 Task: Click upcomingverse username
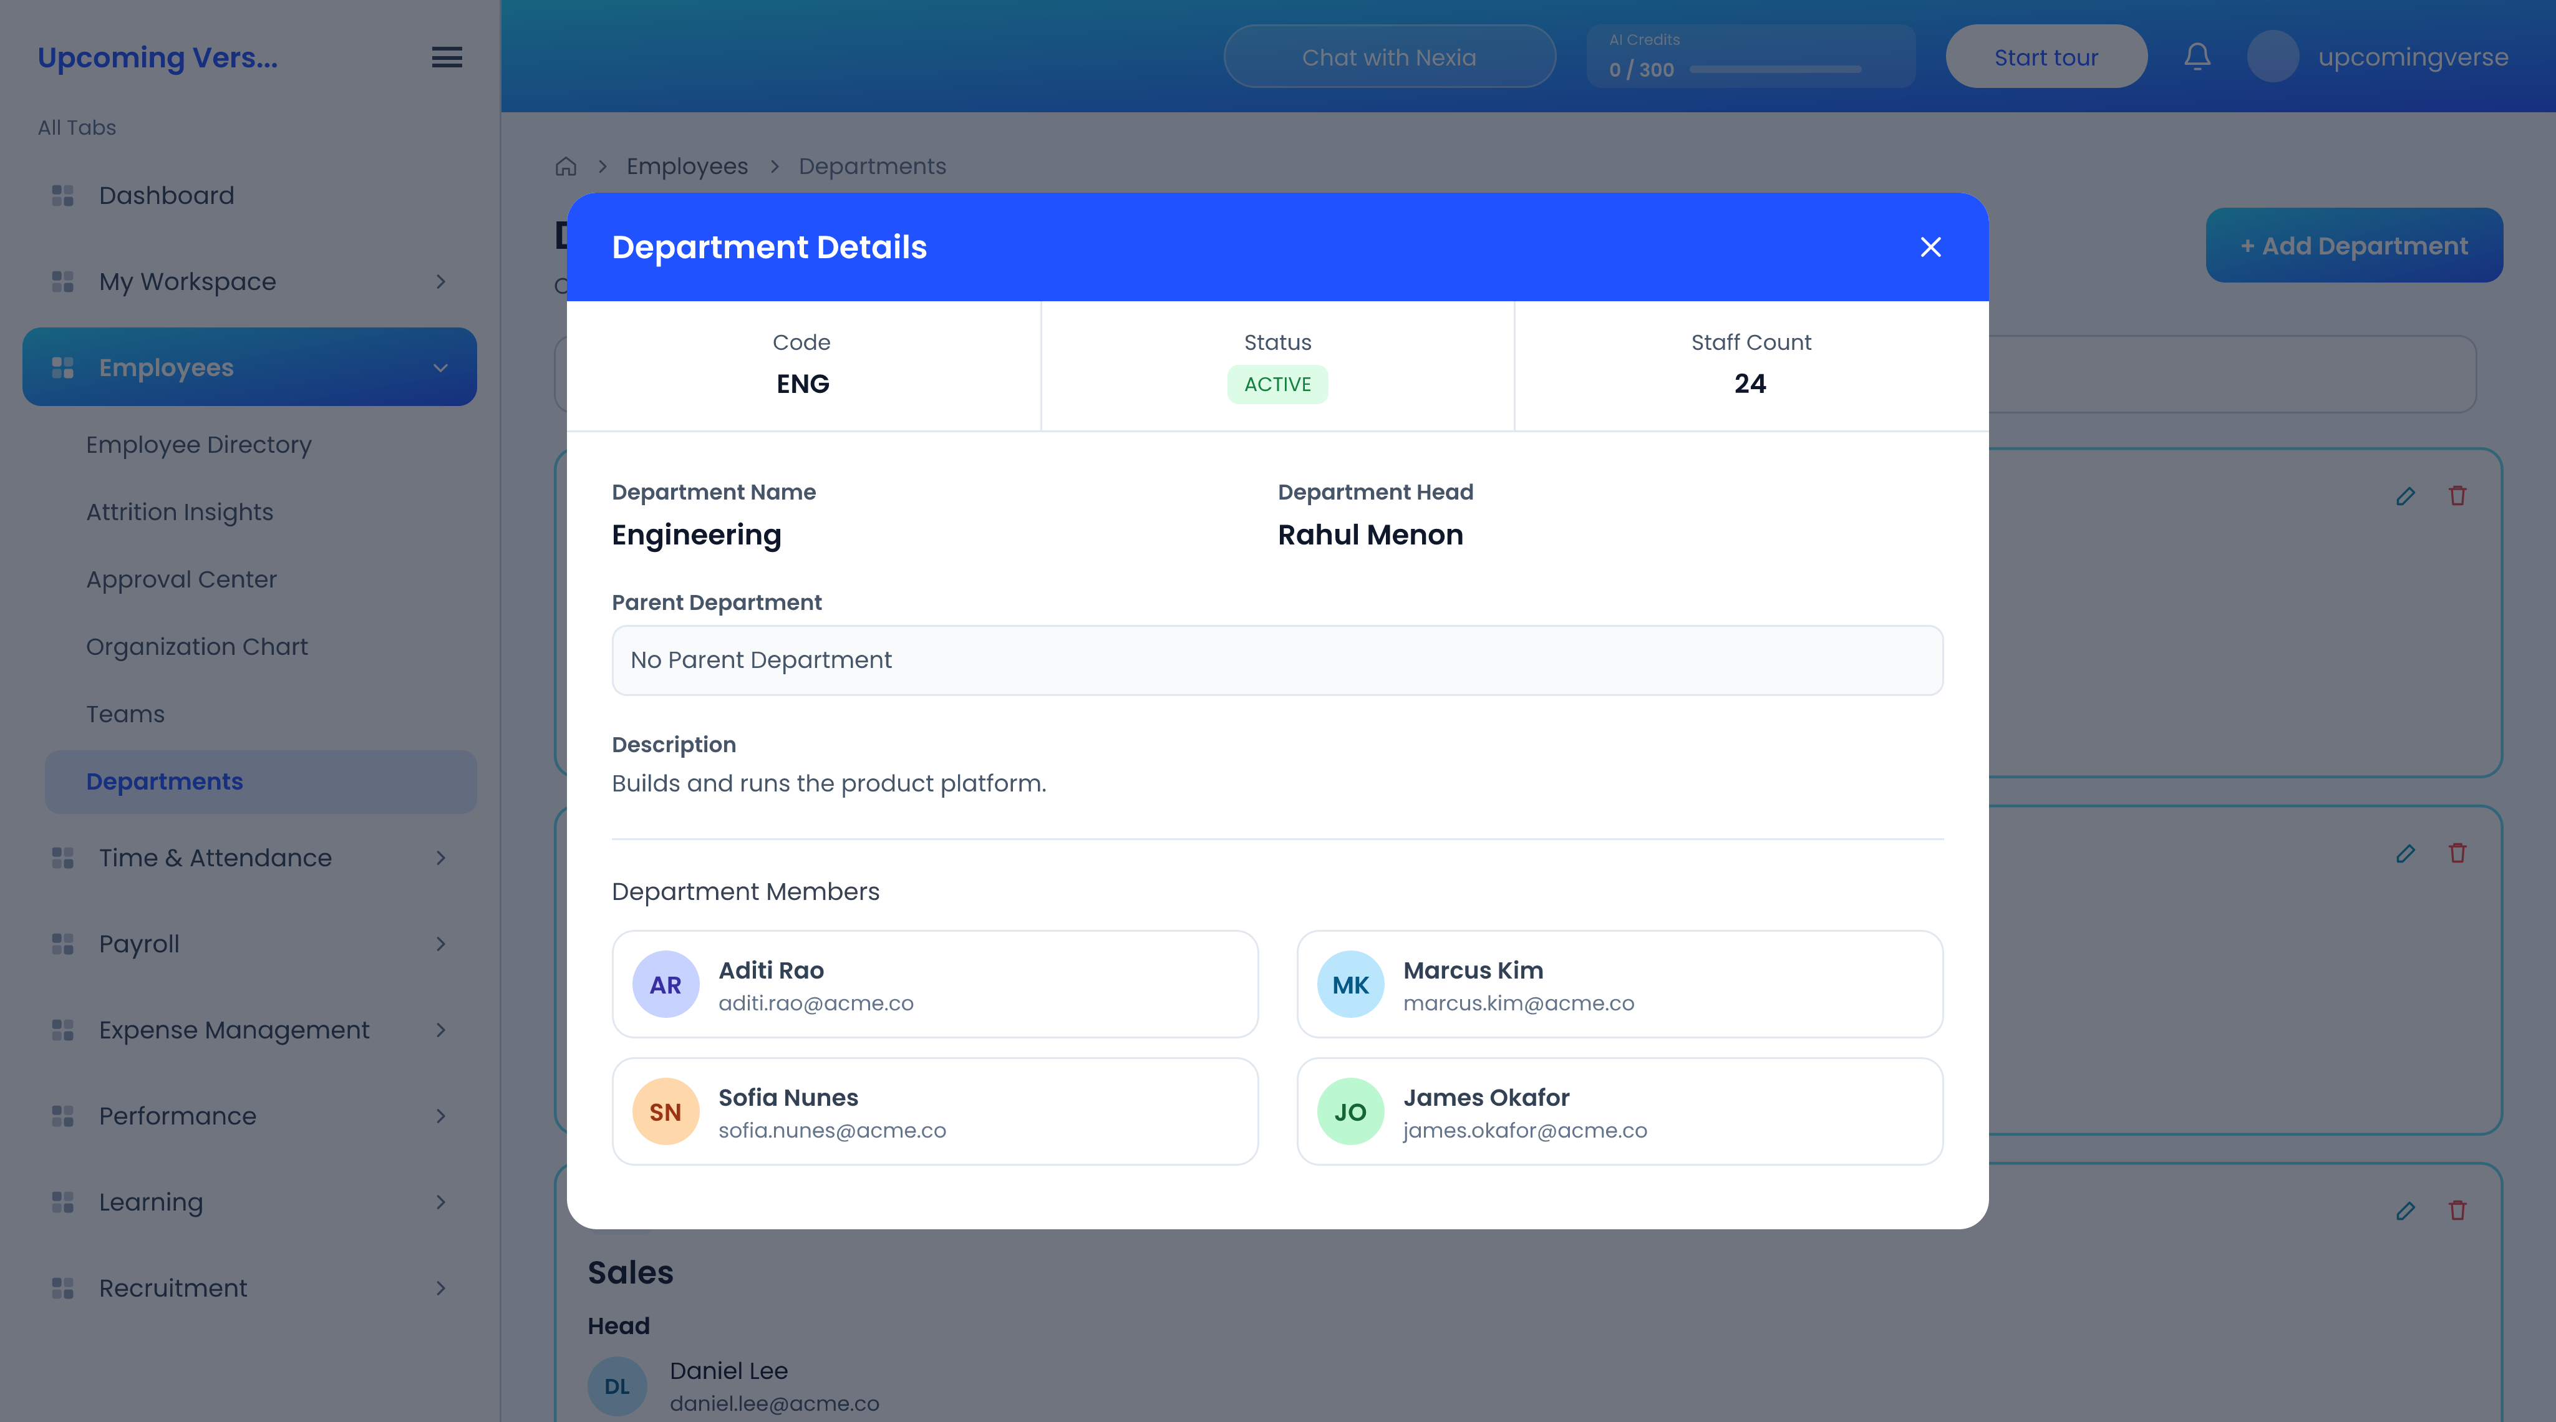[2412, 57]
